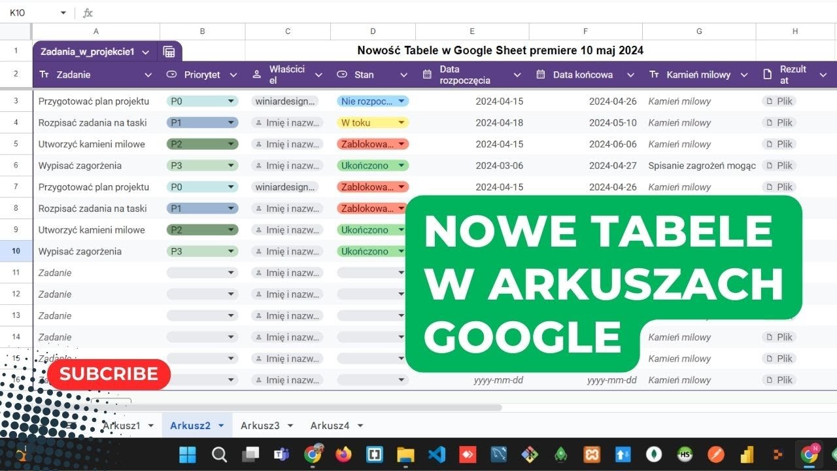The width and height of the screenshot is (837, 471).
Task: Open Visual Studio Code from the taskbar
Action: coord(437,454)
